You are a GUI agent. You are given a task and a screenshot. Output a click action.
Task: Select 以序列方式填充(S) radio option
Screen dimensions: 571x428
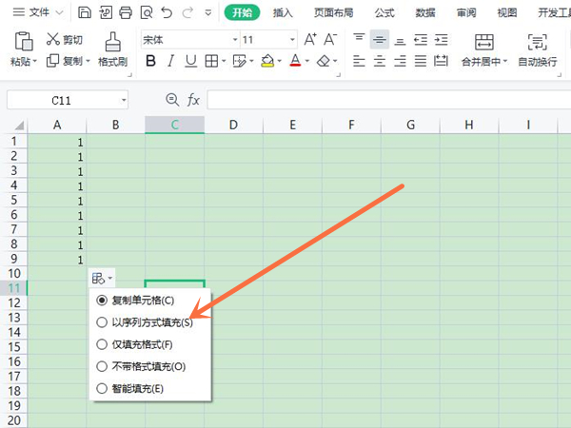103,322
